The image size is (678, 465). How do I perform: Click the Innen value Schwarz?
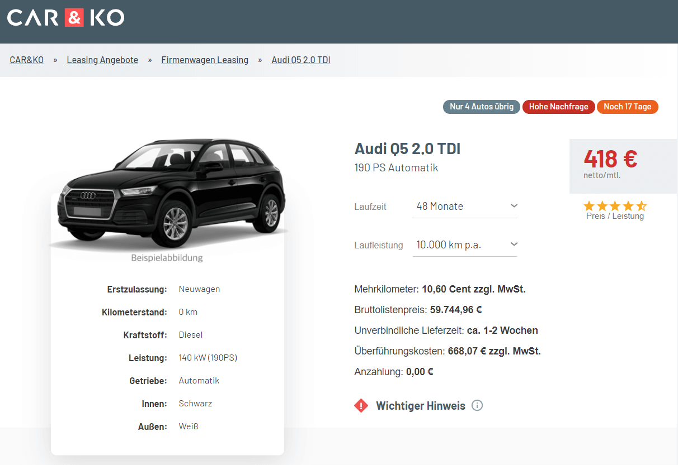click(195, 404)
